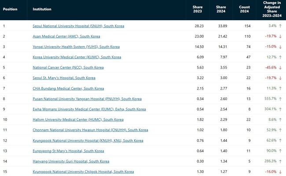Open Yonsei University Health System link
This screenshot has height=176, width=286.
(76, 47)
